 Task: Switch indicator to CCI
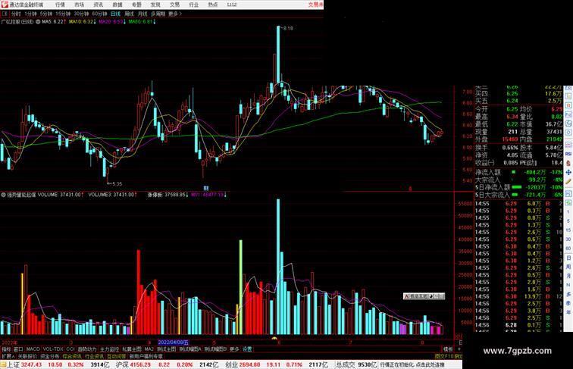[70, 349]
